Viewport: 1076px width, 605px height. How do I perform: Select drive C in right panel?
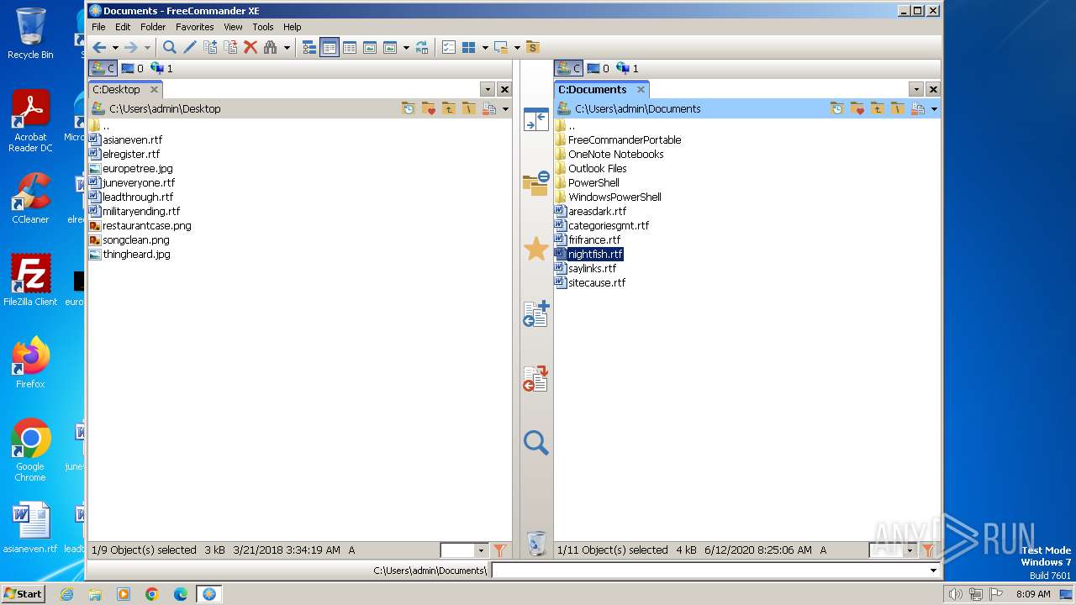(568, 68)
